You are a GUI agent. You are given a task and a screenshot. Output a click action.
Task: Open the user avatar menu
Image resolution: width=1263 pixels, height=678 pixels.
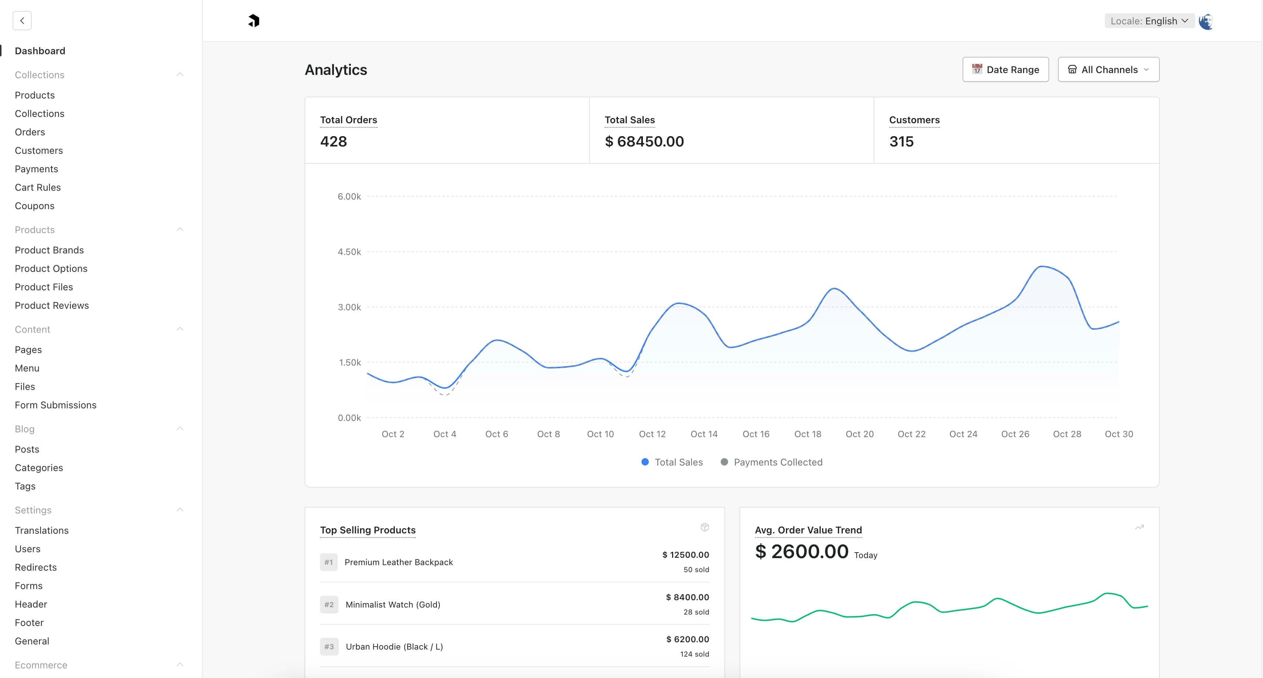point(1205,21)
